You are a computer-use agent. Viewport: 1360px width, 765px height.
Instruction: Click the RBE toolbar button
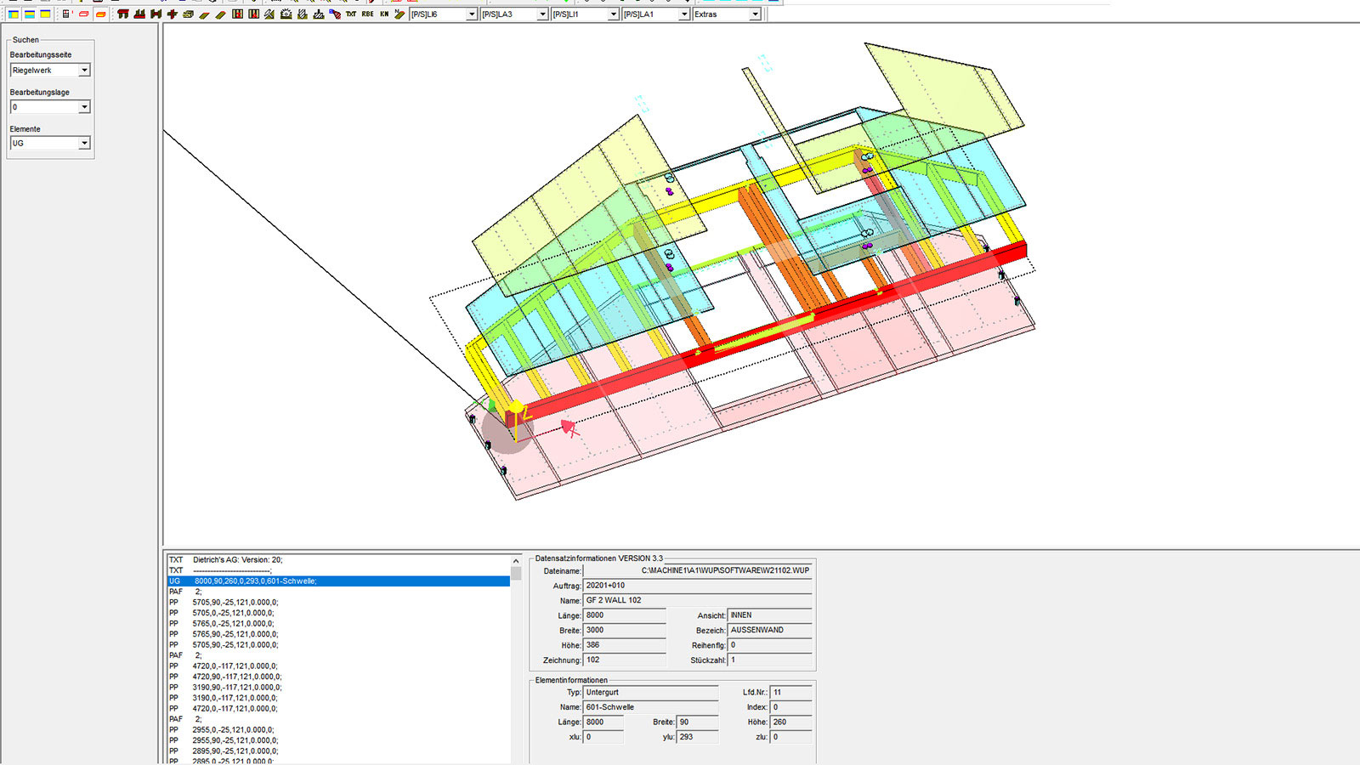[367, 14]
